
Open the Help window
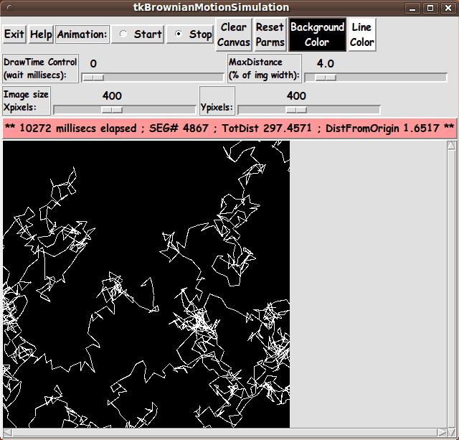coord(41,34)
